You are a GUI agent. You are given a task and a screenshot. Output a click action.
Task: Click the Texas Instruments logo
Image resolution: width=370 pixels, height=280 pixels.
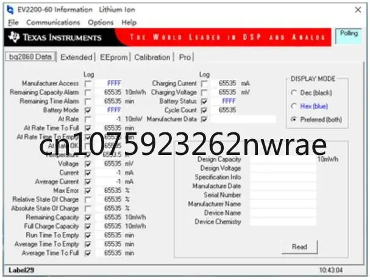(x=55, y=37)
